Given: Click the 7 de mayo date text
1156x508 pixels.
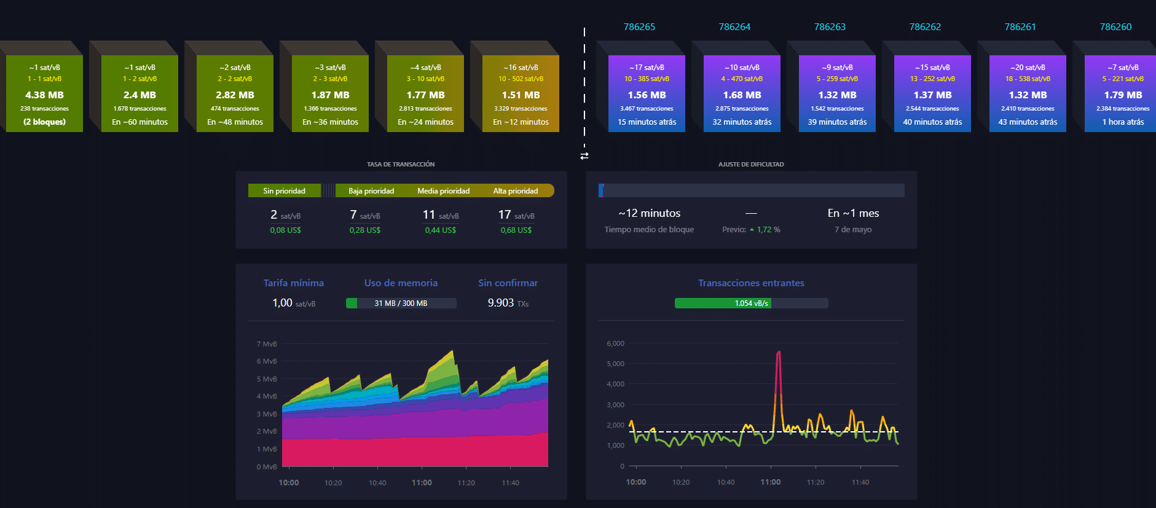Looking at the screenshot, I should 853,230.
